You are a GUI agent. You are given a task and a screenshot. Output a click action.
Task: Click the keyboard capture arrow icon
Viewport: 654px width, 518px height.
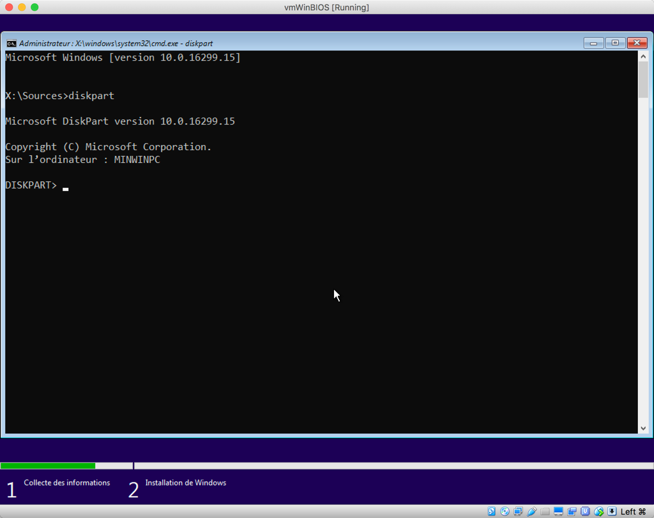click(x=612, y=512)
